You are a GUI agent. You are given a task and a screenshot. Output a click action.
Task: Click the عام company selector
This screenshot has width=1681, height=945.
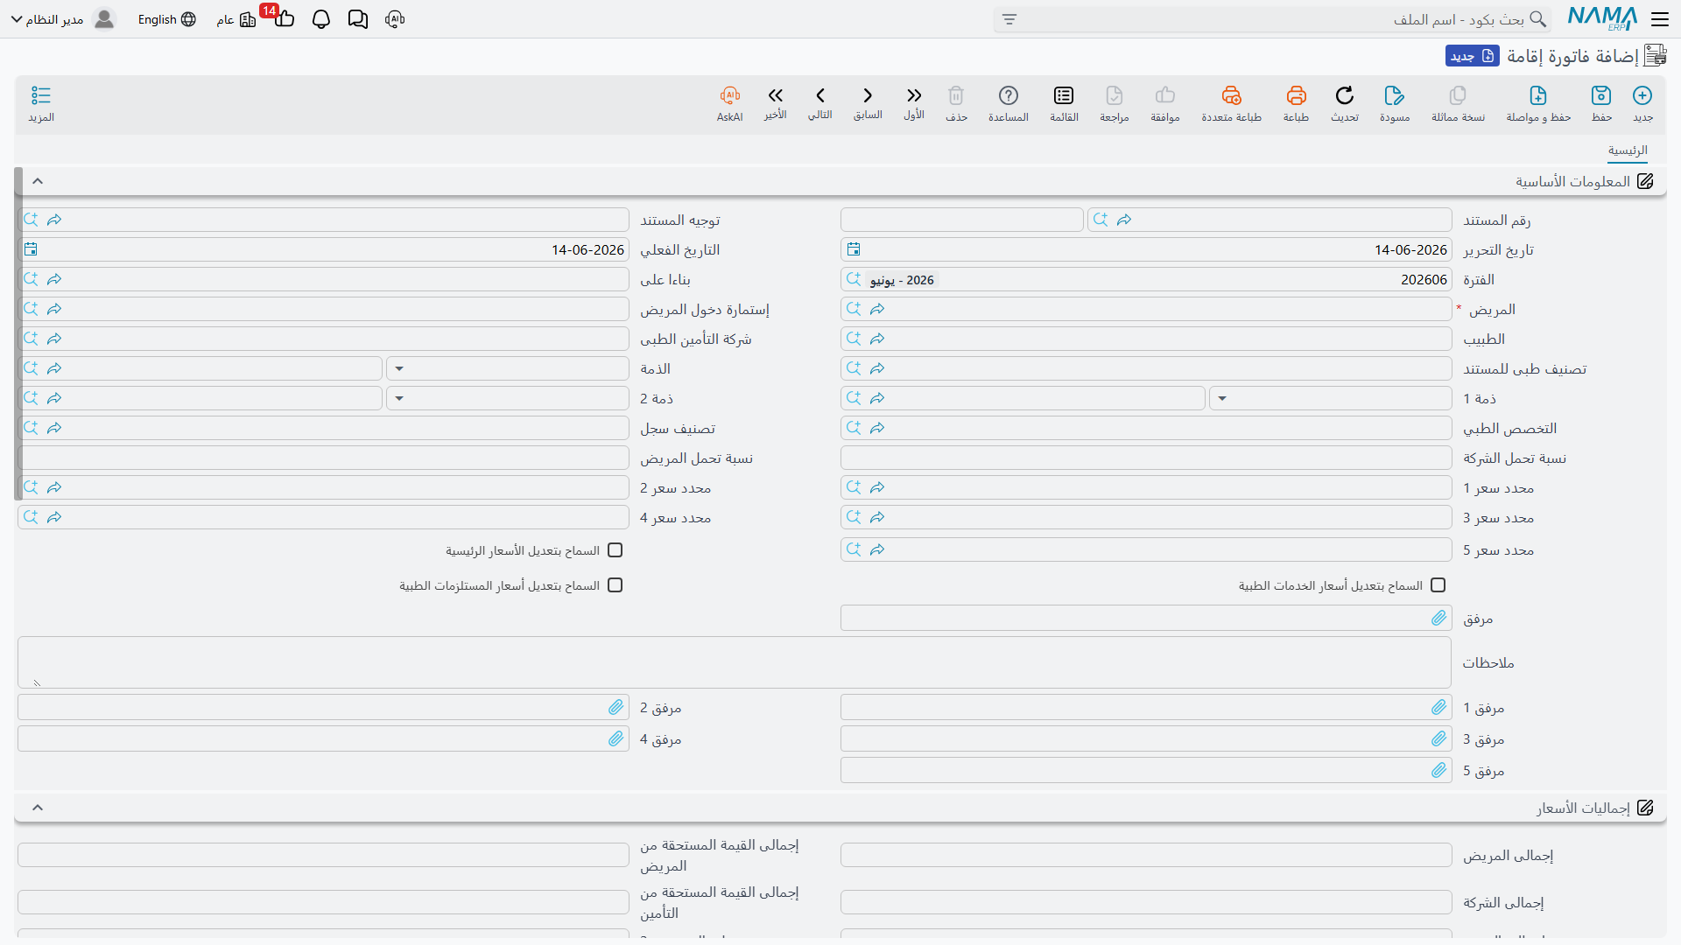point(236,19)
